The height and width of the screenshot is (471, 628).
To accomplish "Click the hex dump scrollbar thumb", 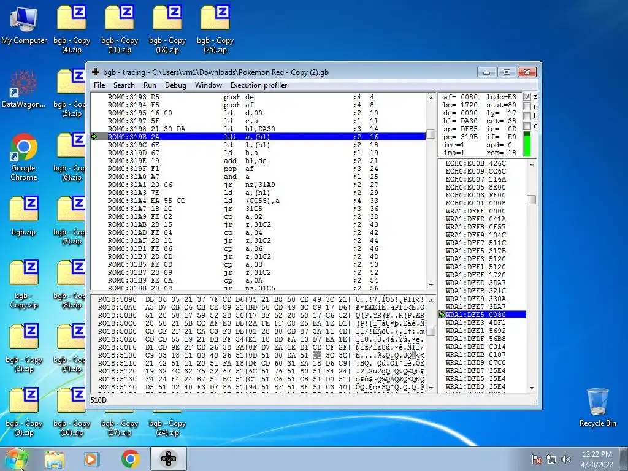I will pyautogui.click(x=431, y=332).
